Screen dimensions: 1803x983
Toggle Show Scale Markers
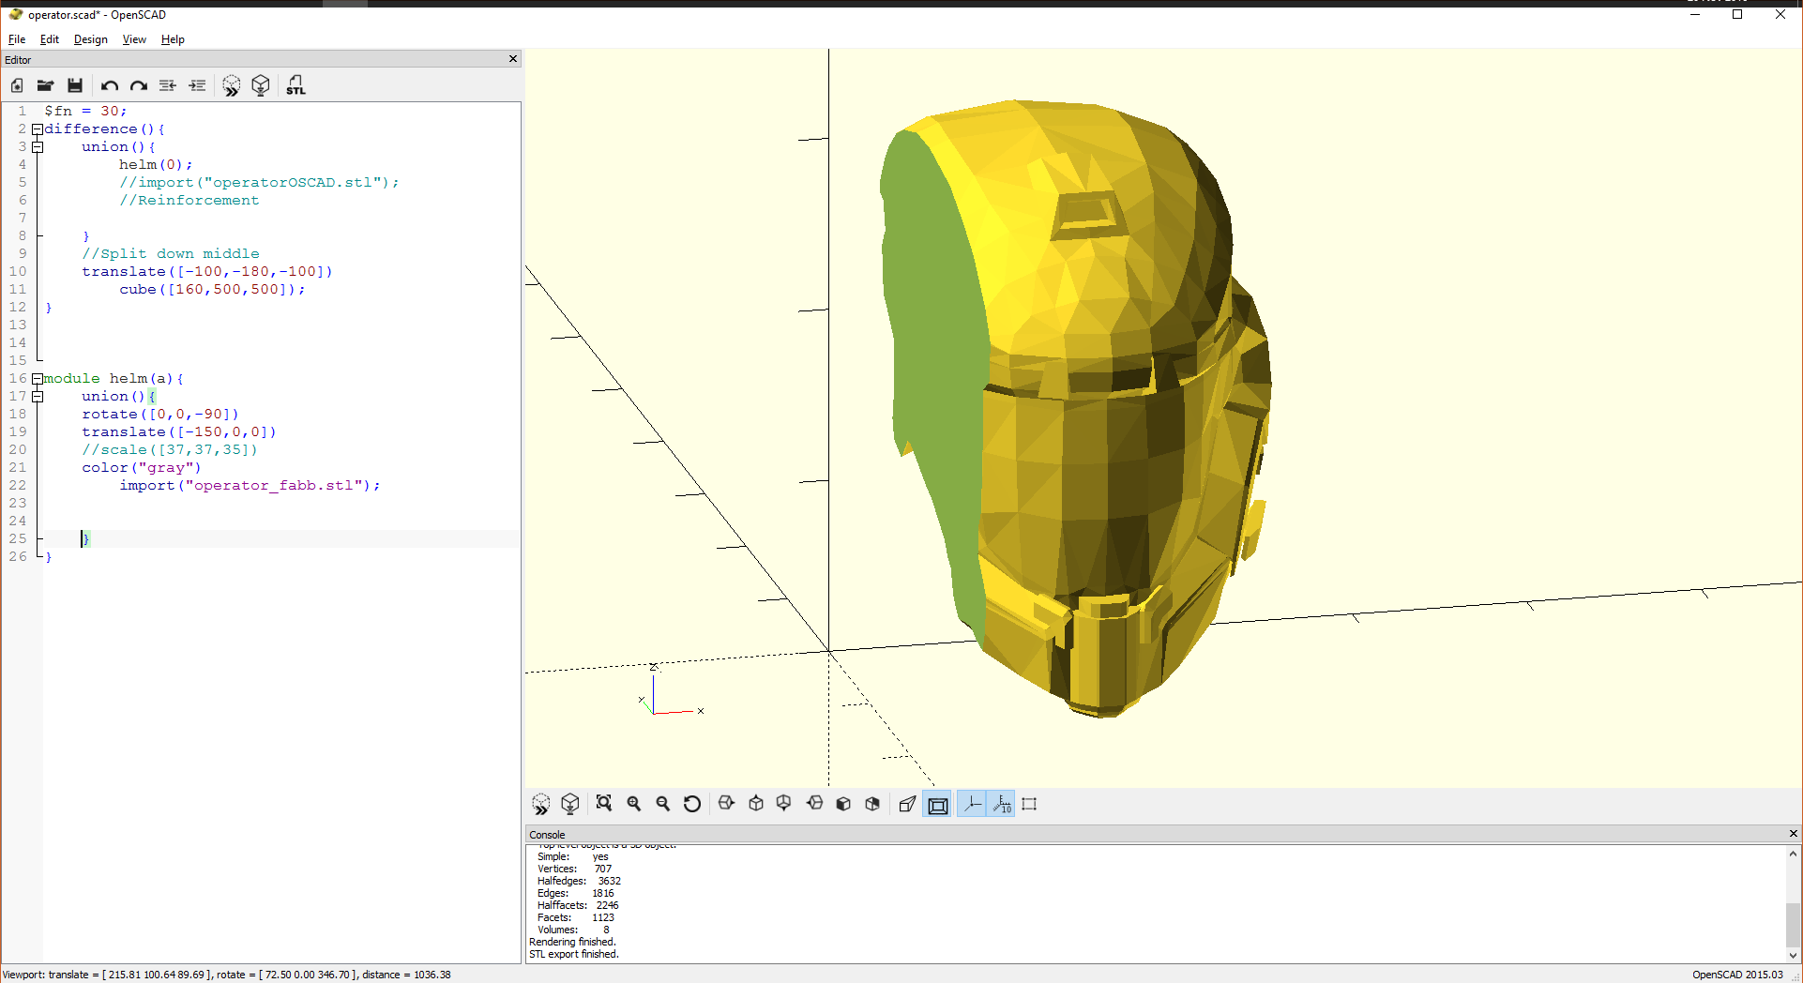click(x=1002, y=805)
